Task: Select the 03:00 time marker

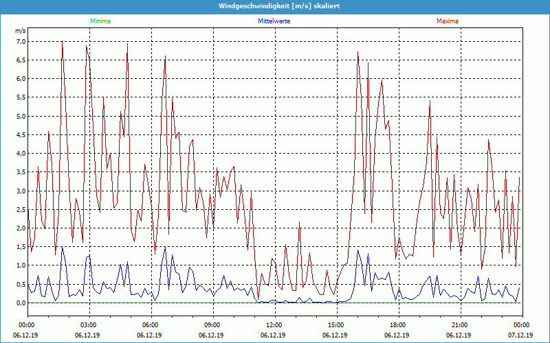Action: click(x=89, y=325)
